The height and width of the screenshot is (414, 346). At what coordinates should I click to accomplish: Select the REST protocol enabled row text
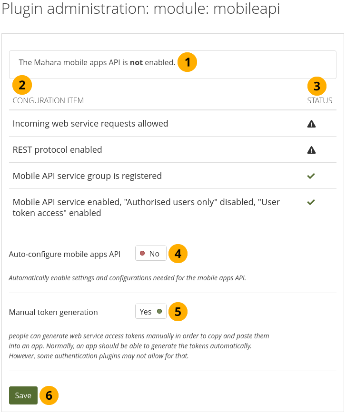(x=58, y=150)
